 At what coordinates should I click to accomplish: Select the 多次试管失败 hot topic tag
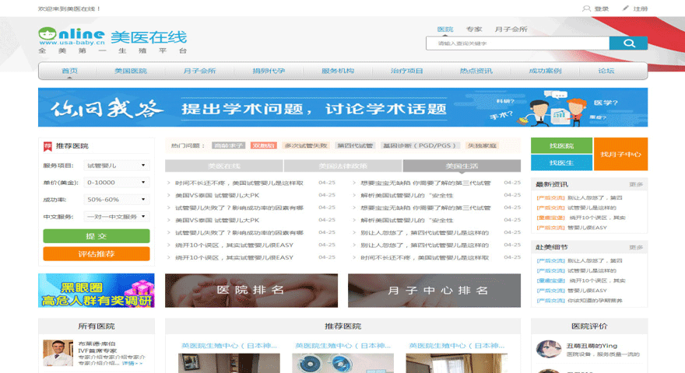click(x=306, y=146)
